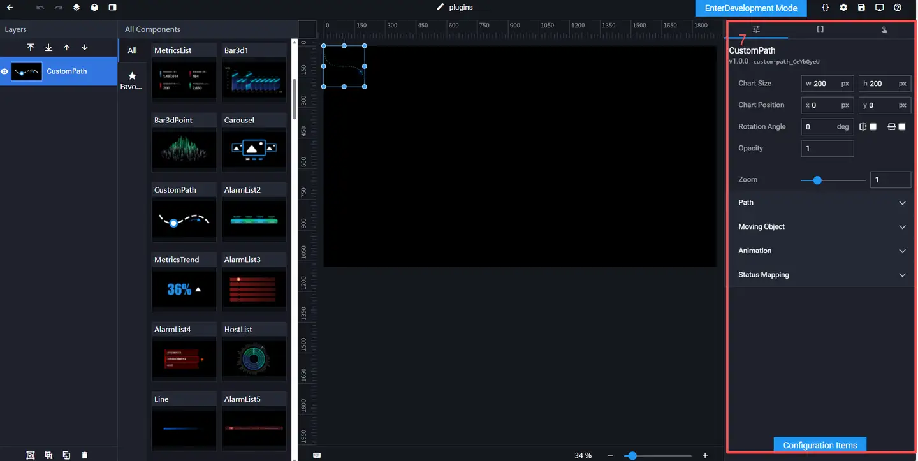Click the cube components icon in toolbar
Image resolution: width=918 pixels, height=461 pixels.
coord(94,8)
